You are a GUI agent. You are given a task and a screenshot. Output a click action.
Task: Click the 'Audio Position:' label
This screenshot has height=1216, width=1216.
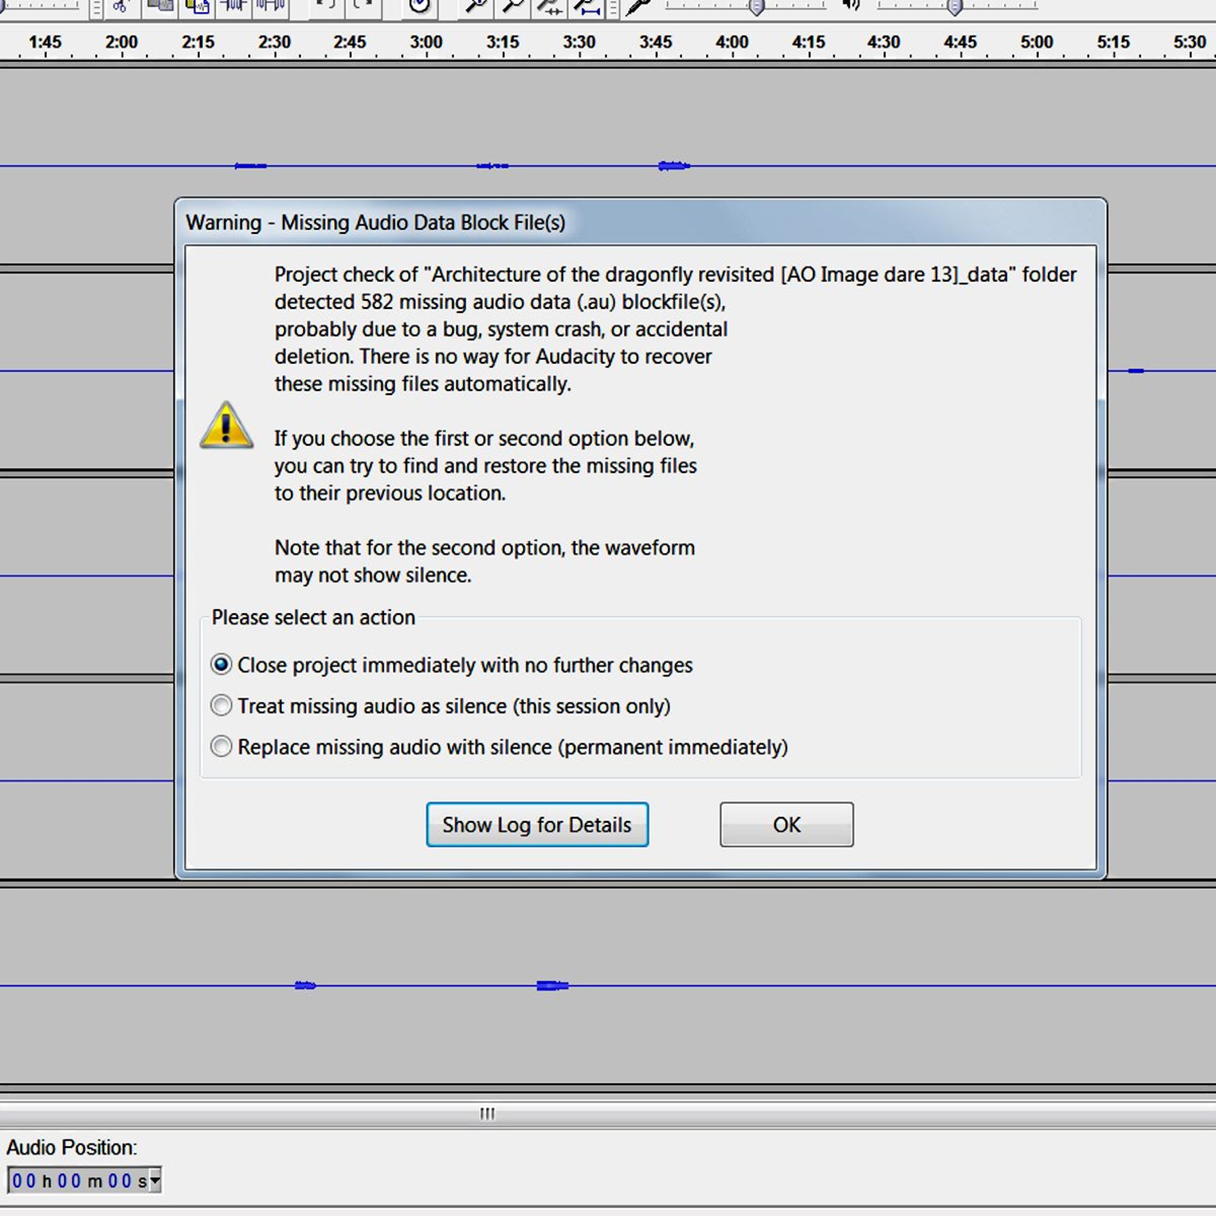[x=72, y=1147]
